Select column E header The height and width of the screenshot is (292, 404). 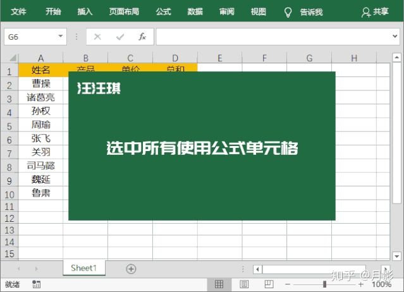[220, 58]
